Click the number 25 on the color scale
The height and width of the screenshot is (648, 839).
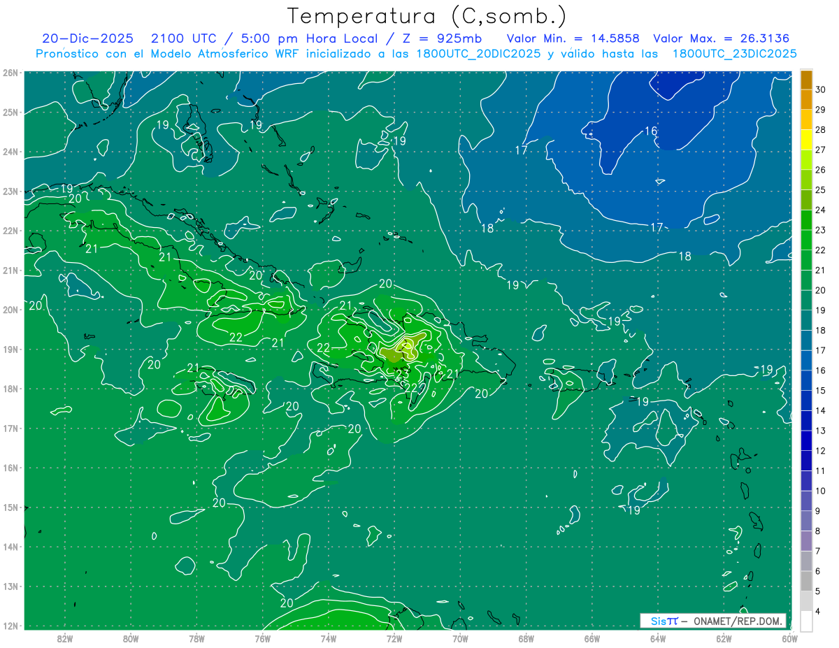[820, 190]
